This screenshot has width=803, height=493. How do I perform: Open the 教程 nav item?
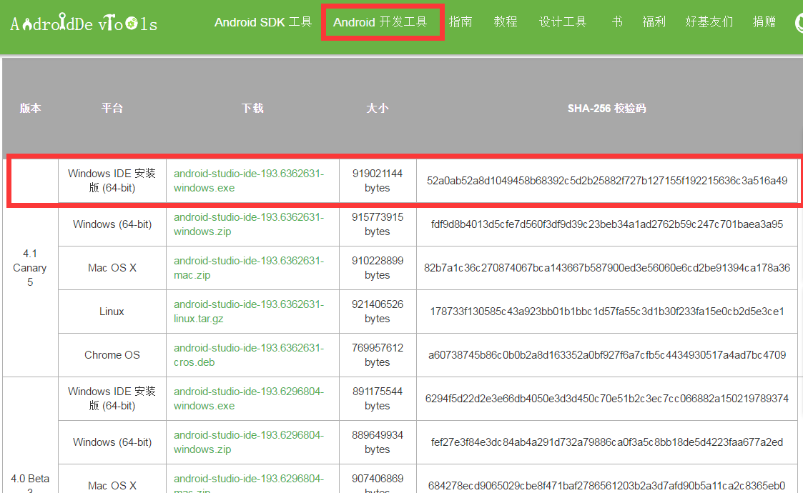pyautogui.click(x=506, y=22)
